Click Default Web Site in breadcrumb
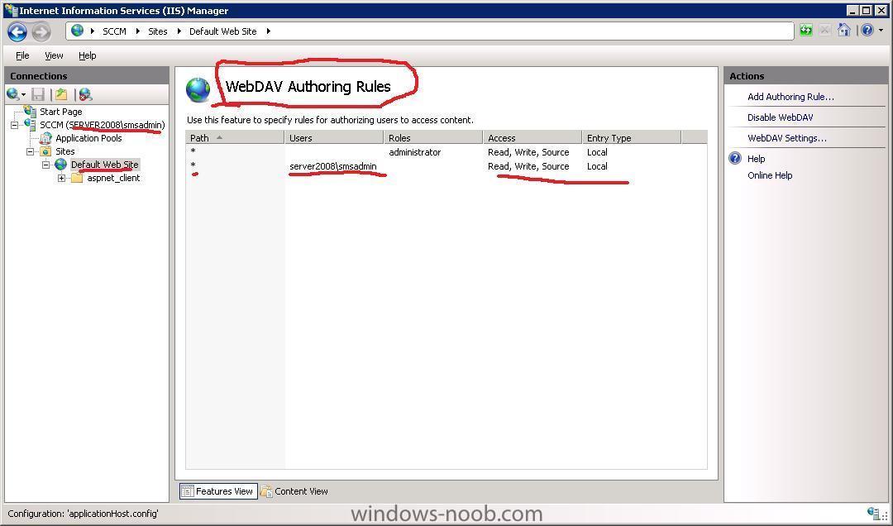Image resolution: width=893 pixels, height=526 pixels. tap(222, 31)
